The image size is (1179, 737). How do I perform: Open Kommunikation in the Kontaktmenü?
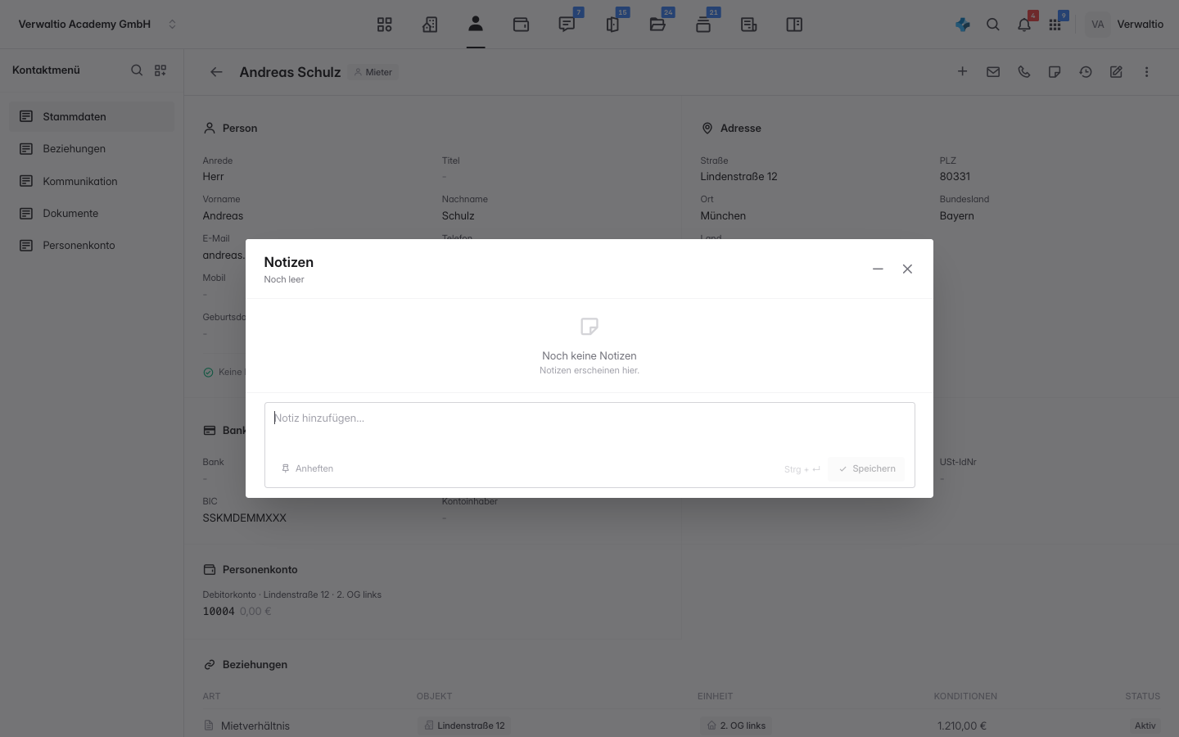(92, 181)
